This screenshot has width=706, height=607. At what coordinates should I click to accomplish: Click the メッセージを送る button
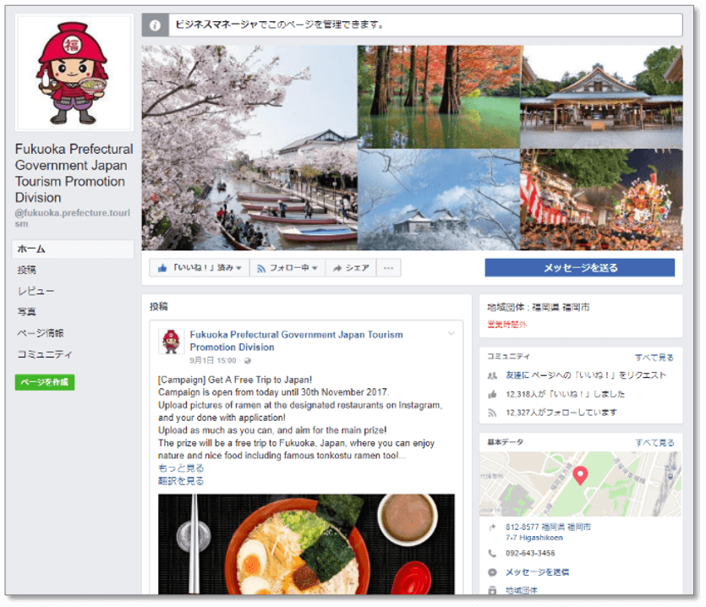tap(580, 267)
